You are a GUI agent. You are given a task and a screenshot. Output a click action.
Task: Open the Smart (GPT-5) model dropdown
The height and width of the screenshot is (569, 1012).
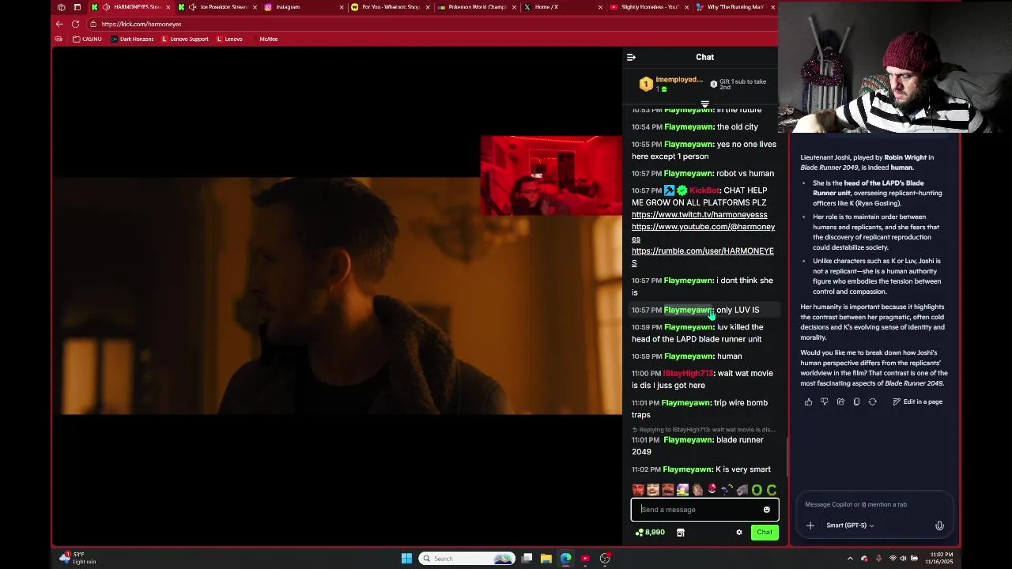coord(850,526)
